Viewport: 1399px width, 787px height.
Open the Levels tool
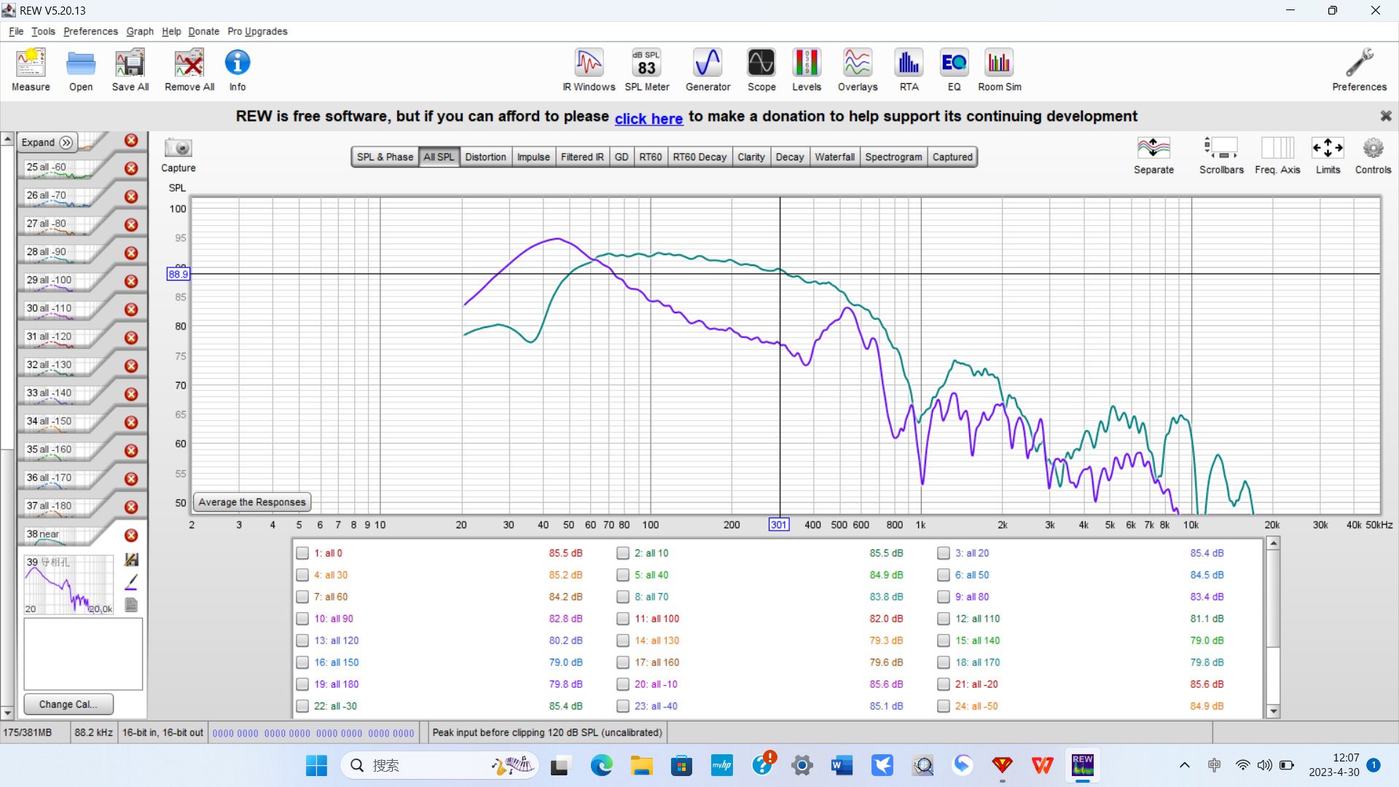(x=807, y=70)
